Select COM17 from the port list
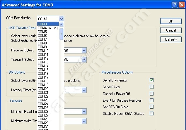 tap(48, 77)
